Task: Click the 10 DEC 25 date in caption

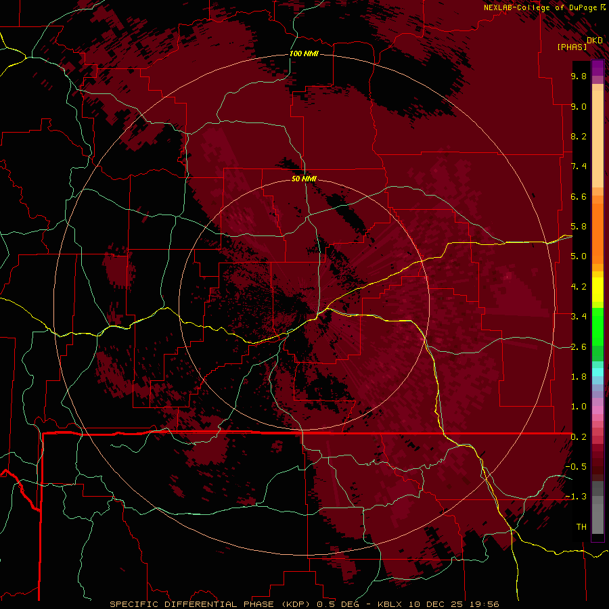Action: [437, 604]
